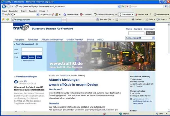The image size is (170, 116).
Task: Click the popup blocker '1 blockiert' icon
Action: click(81, 14)
